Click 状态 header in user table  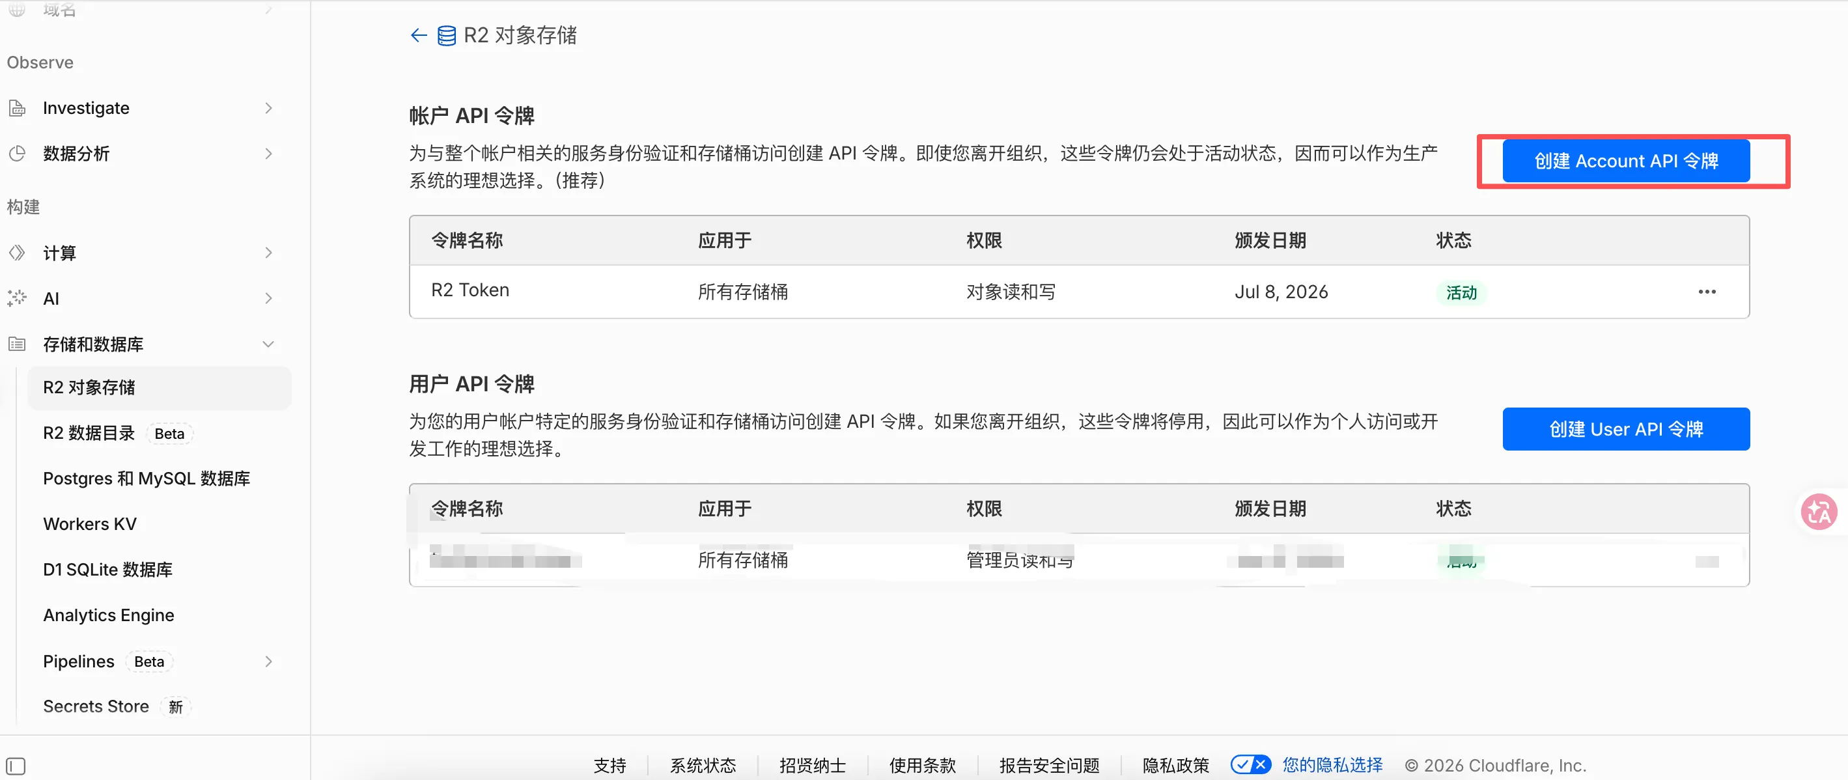pos(1453,508)
